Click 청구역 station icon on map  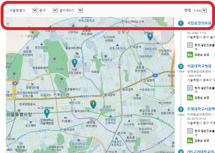coord(115,133)
